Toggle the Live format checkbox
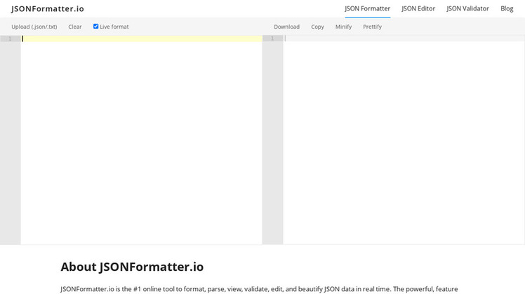The width and height of the screenshot is (525, 294). pos(95,27)
